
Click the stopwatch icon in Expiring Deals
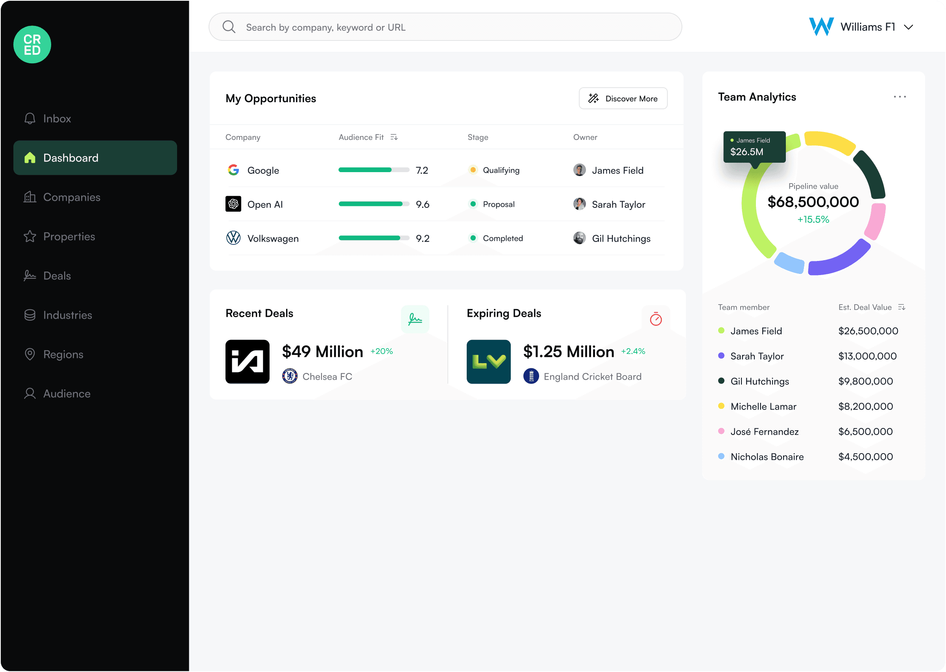pos(656,319)
